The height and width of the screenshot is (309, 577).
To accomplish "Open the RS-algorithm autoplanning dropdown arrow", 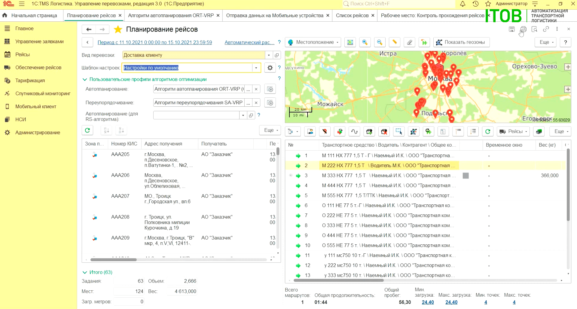I will click(x=243, y=115).
